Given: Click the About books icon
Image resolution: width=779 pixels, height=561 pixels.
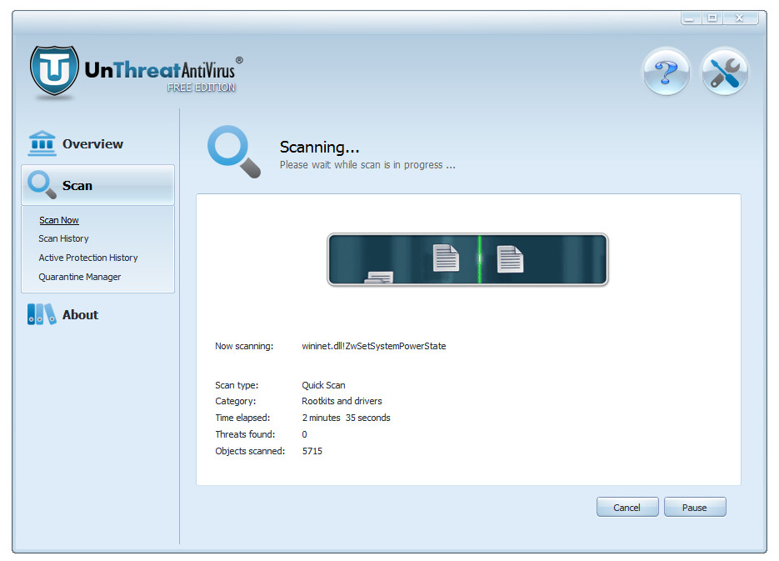Looking at the screenshot, I should [42, 314].
